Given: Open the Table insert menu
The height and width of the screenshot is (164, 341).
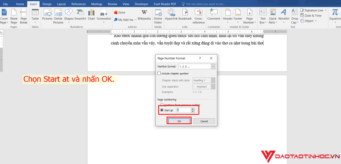Looking at the screenshot, I should pos(35,16).
